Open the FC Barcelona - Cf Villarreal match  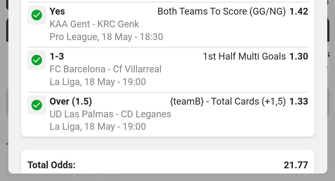click(105, 69)
